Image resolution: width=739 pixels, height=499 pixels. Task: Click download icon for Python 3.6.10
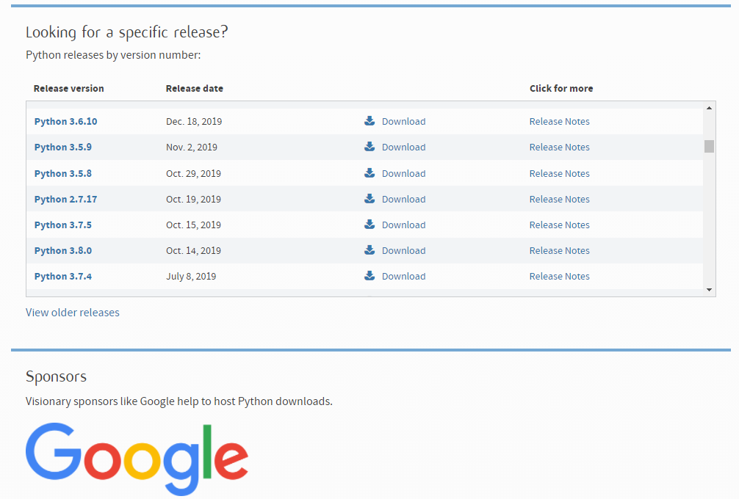tap(369, 121)
